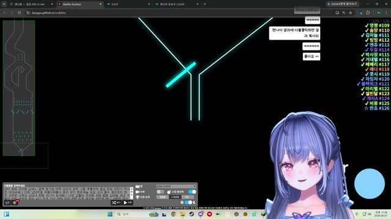Click the coffee donation icon with red badge
This screenshot has width=391, height=219.
(15, 203)
